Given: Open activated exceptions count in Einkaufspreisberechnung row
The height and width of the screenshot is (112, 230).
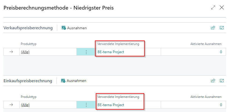Looking at the screenshot, I should [221, 105].
